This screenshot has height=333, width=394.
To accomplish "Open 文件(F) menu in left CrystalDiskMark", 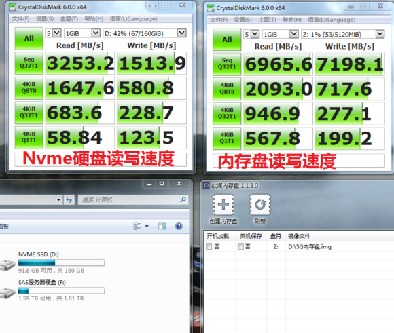I will [20, 19].
